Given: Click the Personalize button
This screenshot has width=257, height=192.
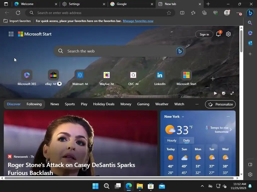Looking at the screenshot, I should coord(220,104).
